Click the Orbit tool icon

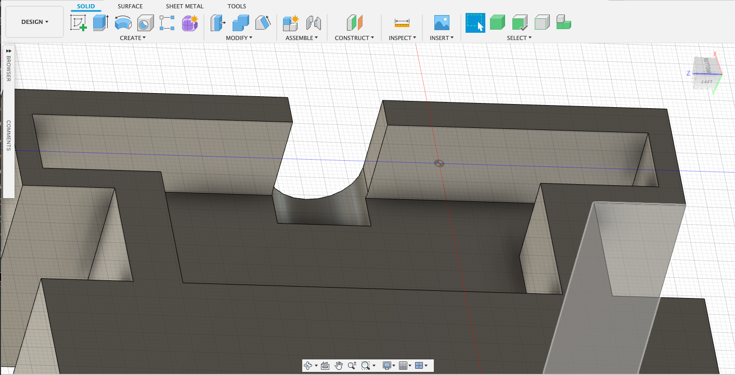308,366
